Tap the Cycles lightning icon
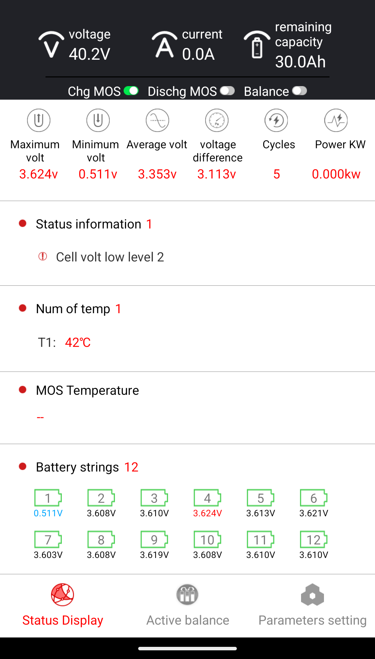Image resolution: width=375 pixels, height=659 pixels. tap(276, 120)
